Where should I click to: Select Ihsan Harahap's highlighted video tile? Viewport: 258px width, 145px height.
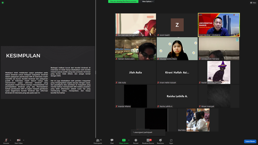coord(219,25)
